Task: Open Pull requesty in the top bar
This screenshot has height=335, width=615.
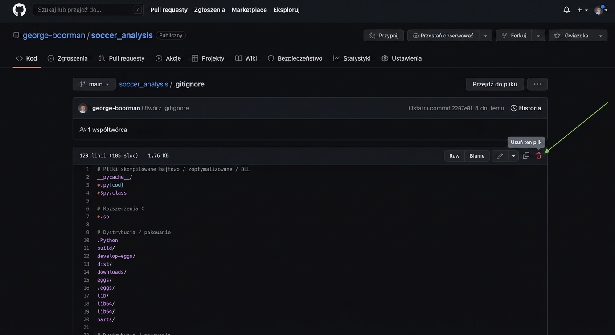Action: coord(169,10)
